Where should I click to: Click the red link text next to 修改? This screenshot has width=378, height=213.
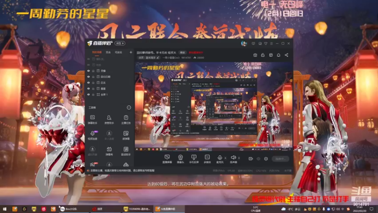[x=196, y=53]
